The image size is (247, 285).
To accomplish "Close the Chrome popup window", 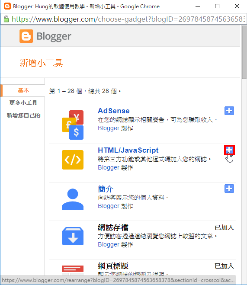I will tap(237, 6).
